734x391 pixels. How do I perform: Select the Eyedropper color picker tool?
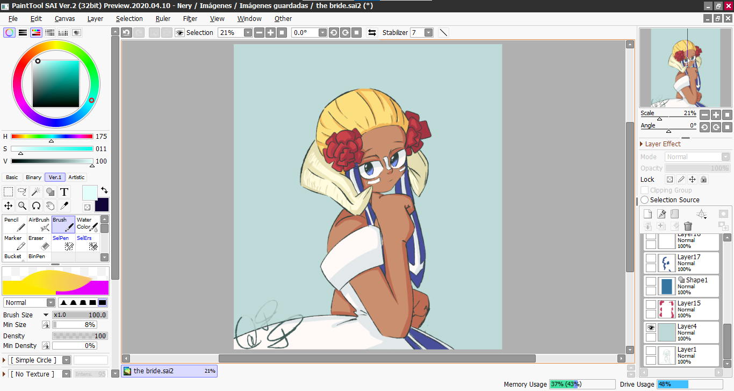64,205
